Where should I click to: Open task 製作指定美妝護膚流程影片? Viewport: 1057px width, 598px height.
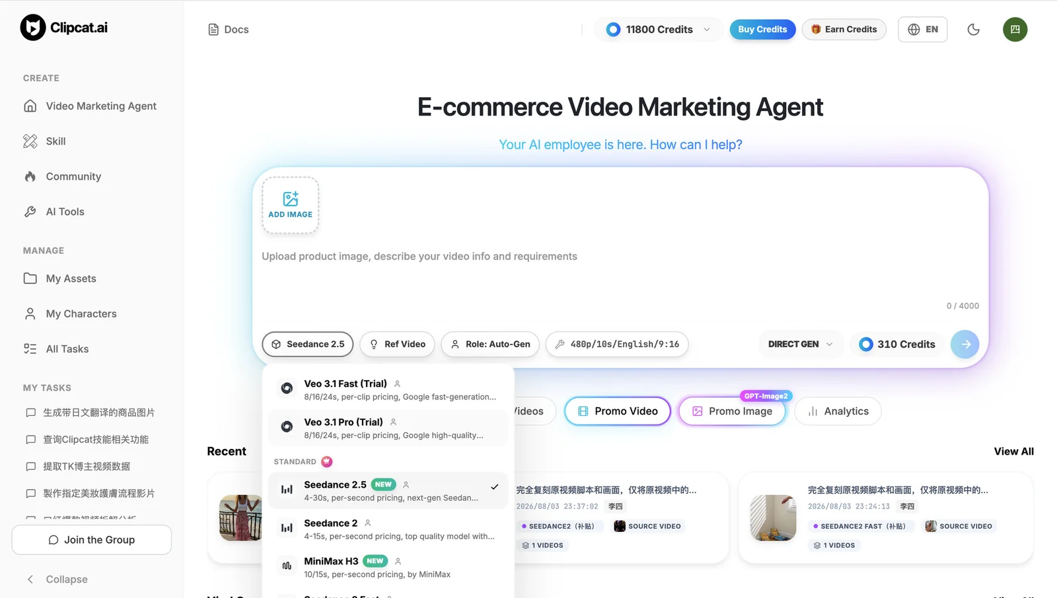tap(91, 494)
